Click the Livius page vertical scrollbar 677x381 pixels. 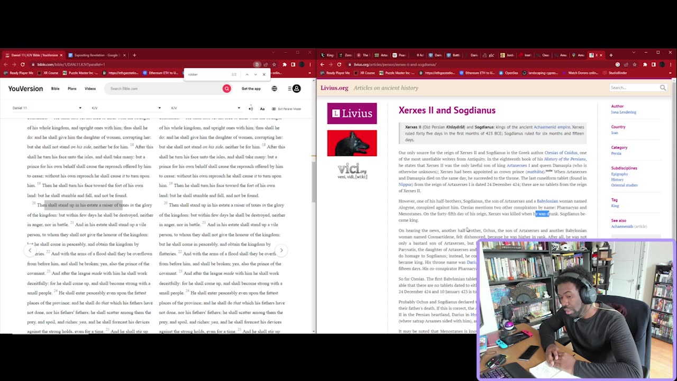(674, 206)
